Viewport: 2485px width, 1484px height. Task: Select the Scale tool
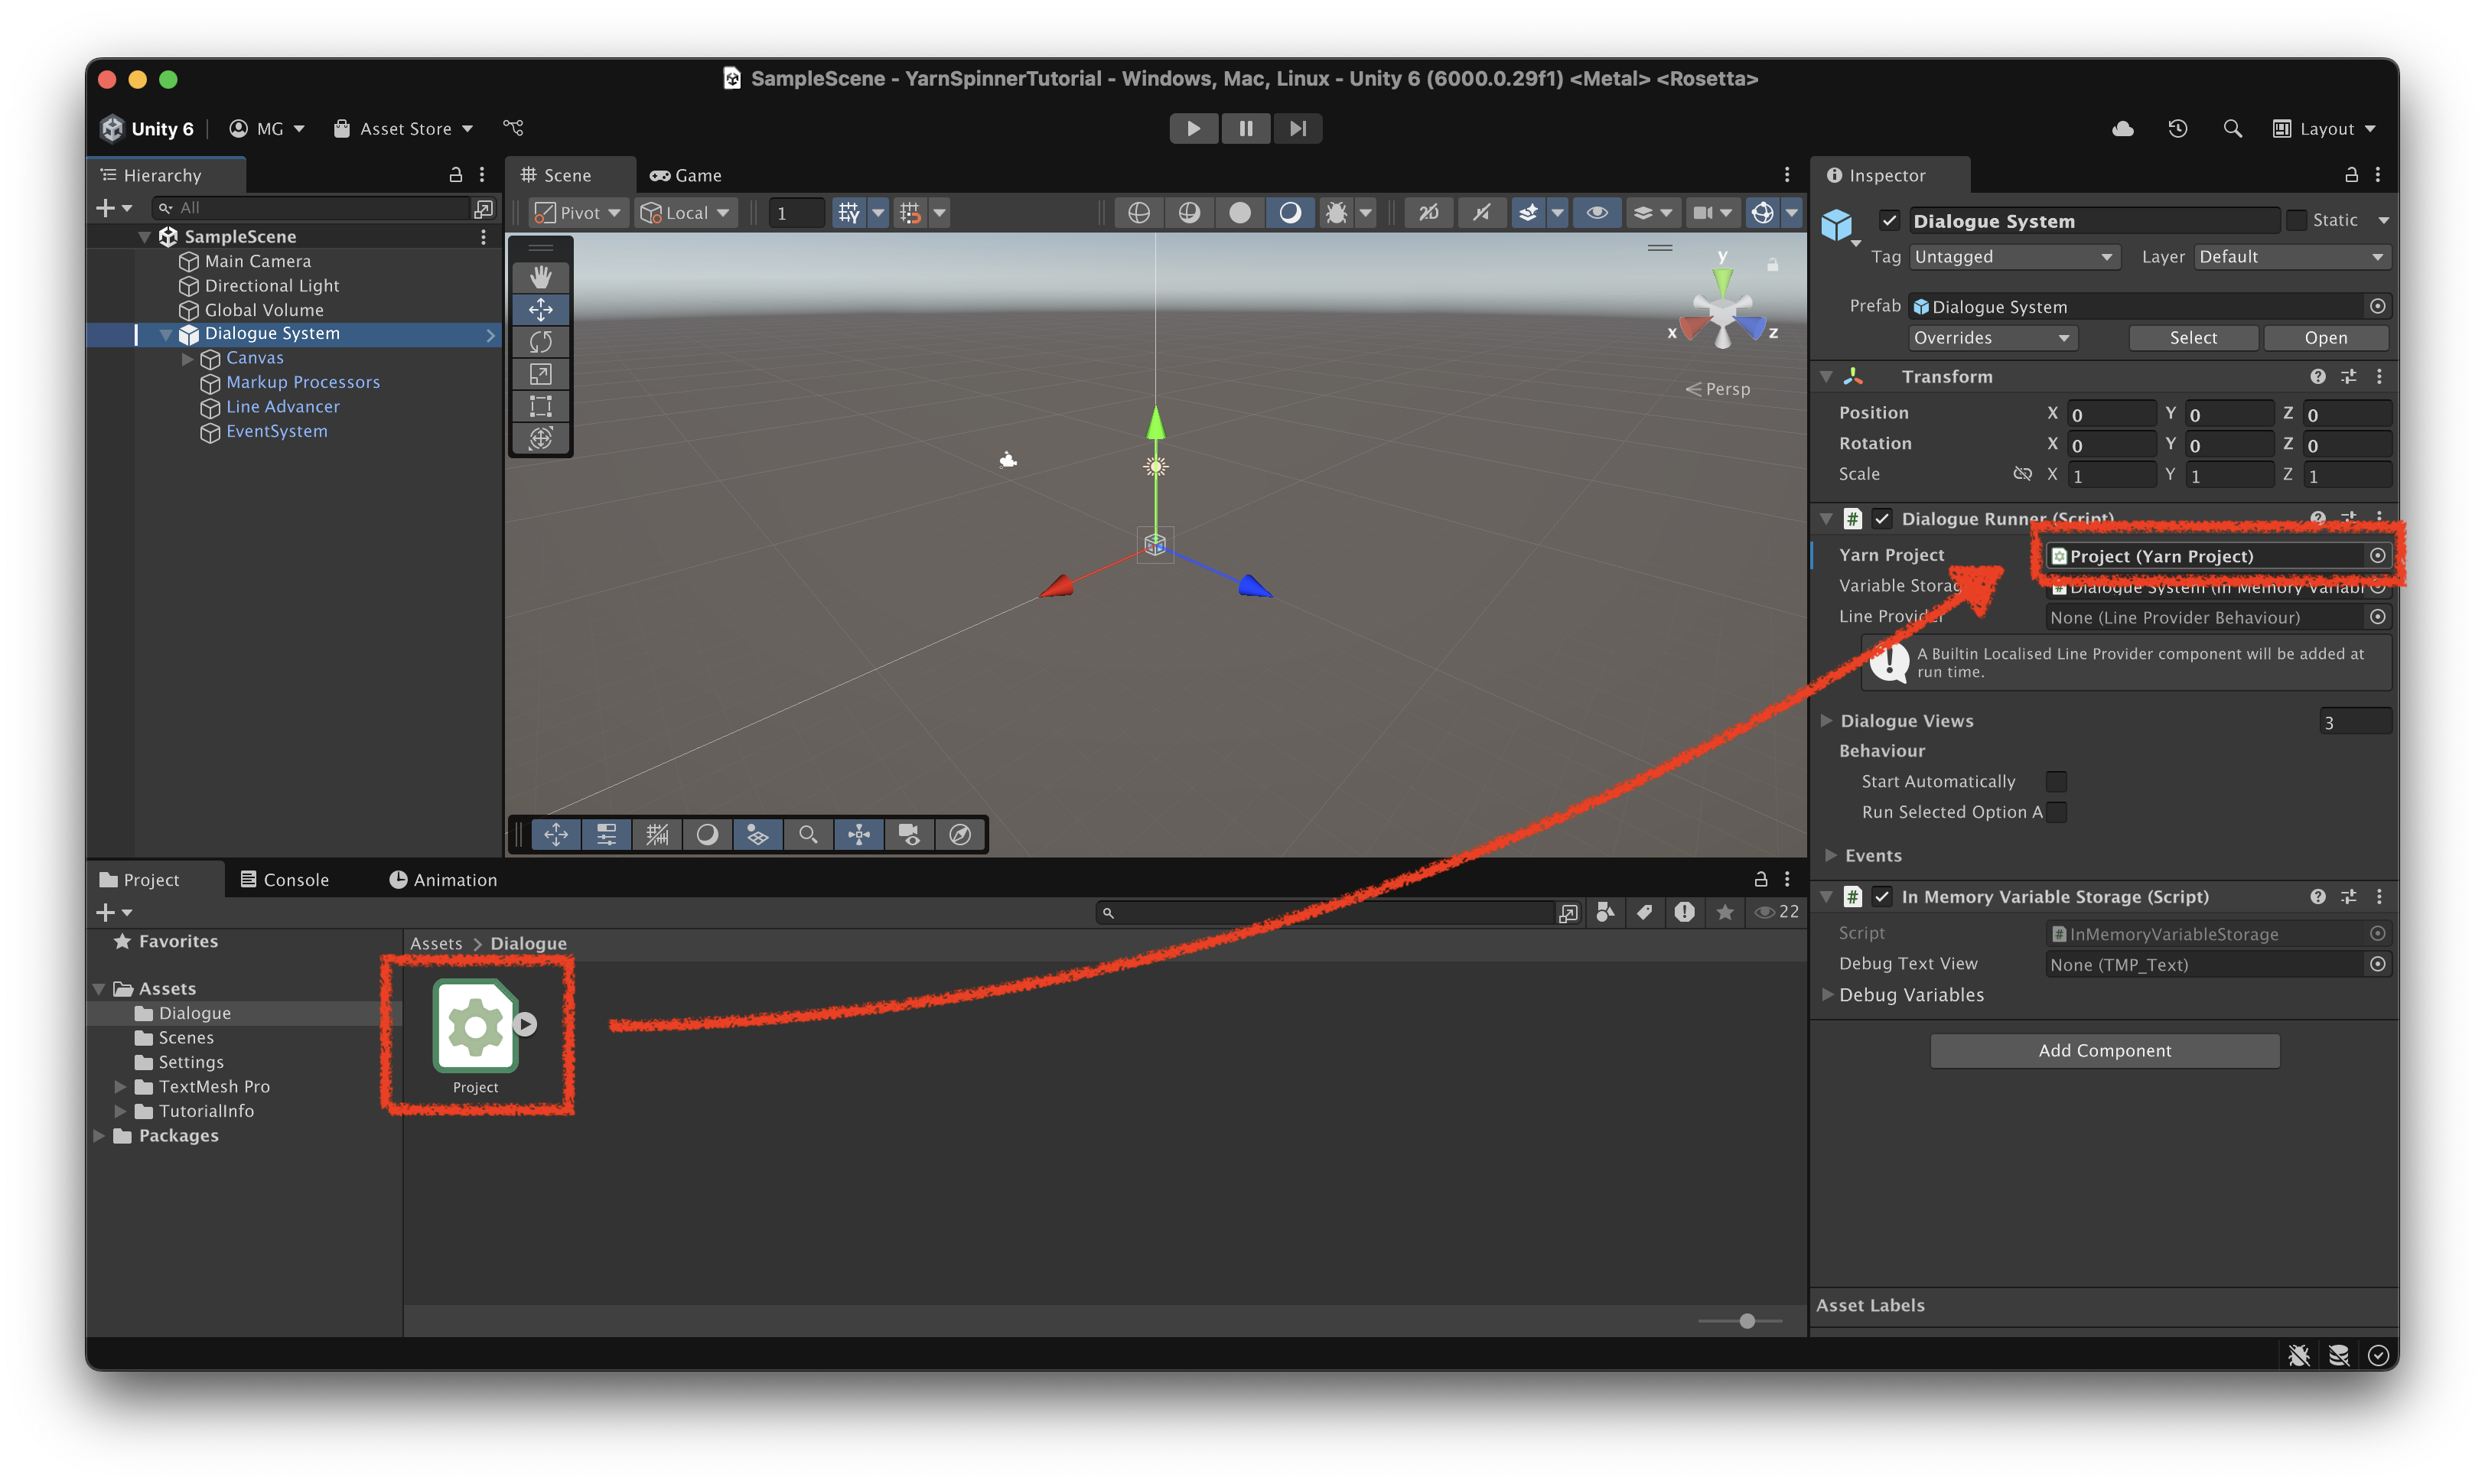click(x=541, y=374)
